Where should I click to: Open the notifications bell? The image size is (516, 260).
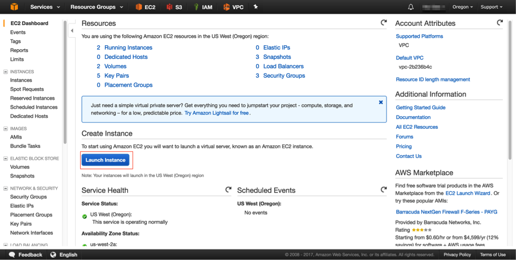[411, 7]
